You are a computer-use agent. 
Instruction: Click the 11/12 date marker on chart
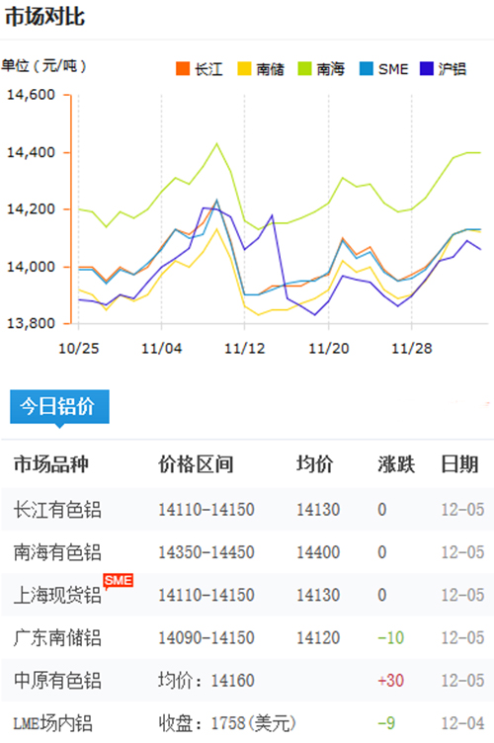click(x=244, y=348)
